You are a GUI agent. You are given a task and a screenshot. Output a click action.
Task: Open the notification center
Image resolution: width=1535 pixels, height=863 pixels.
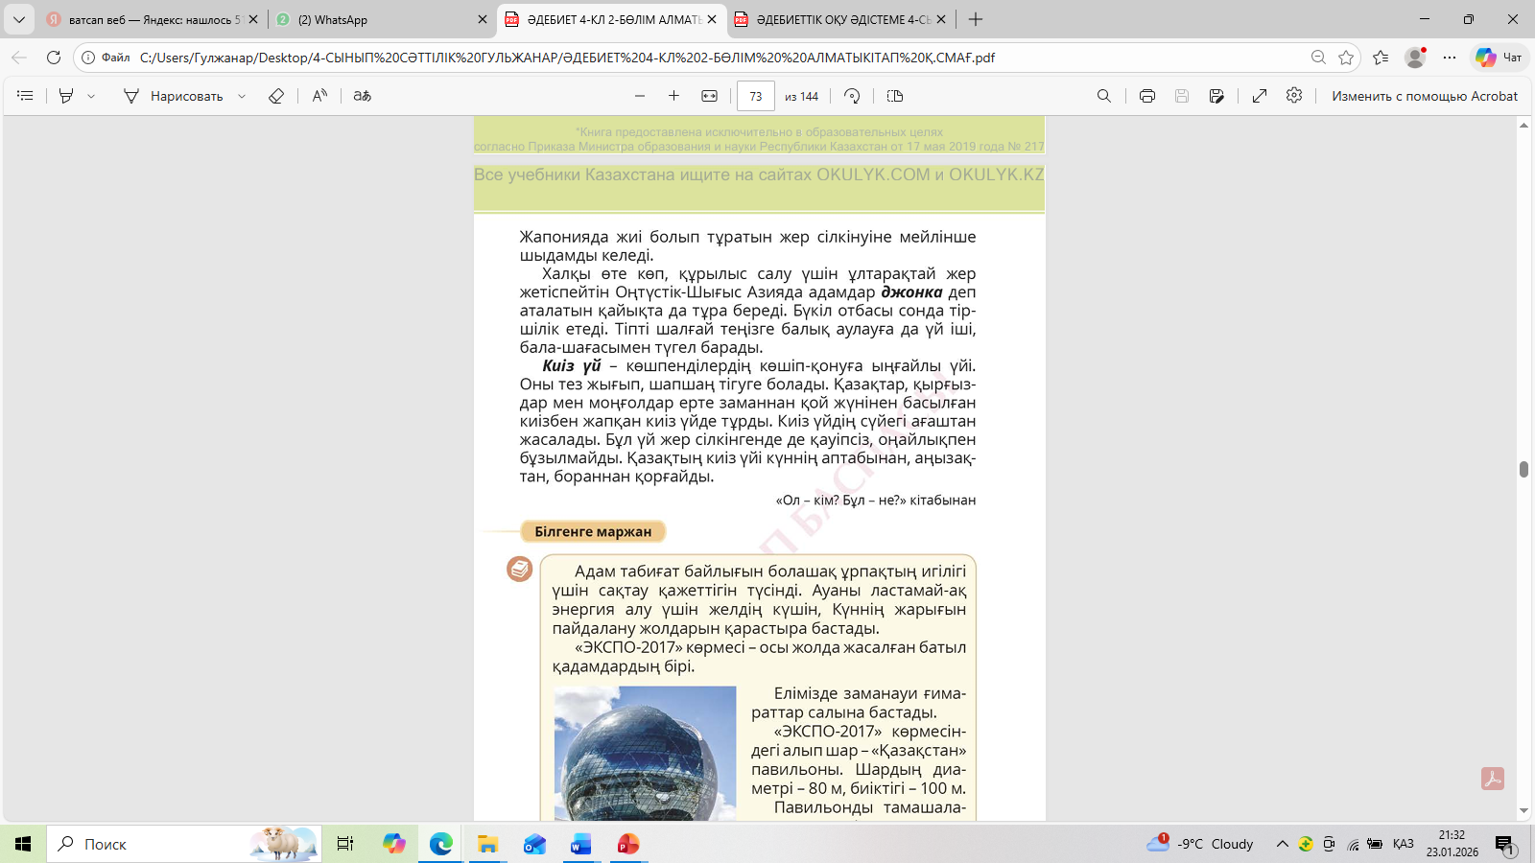point(1504,844)
